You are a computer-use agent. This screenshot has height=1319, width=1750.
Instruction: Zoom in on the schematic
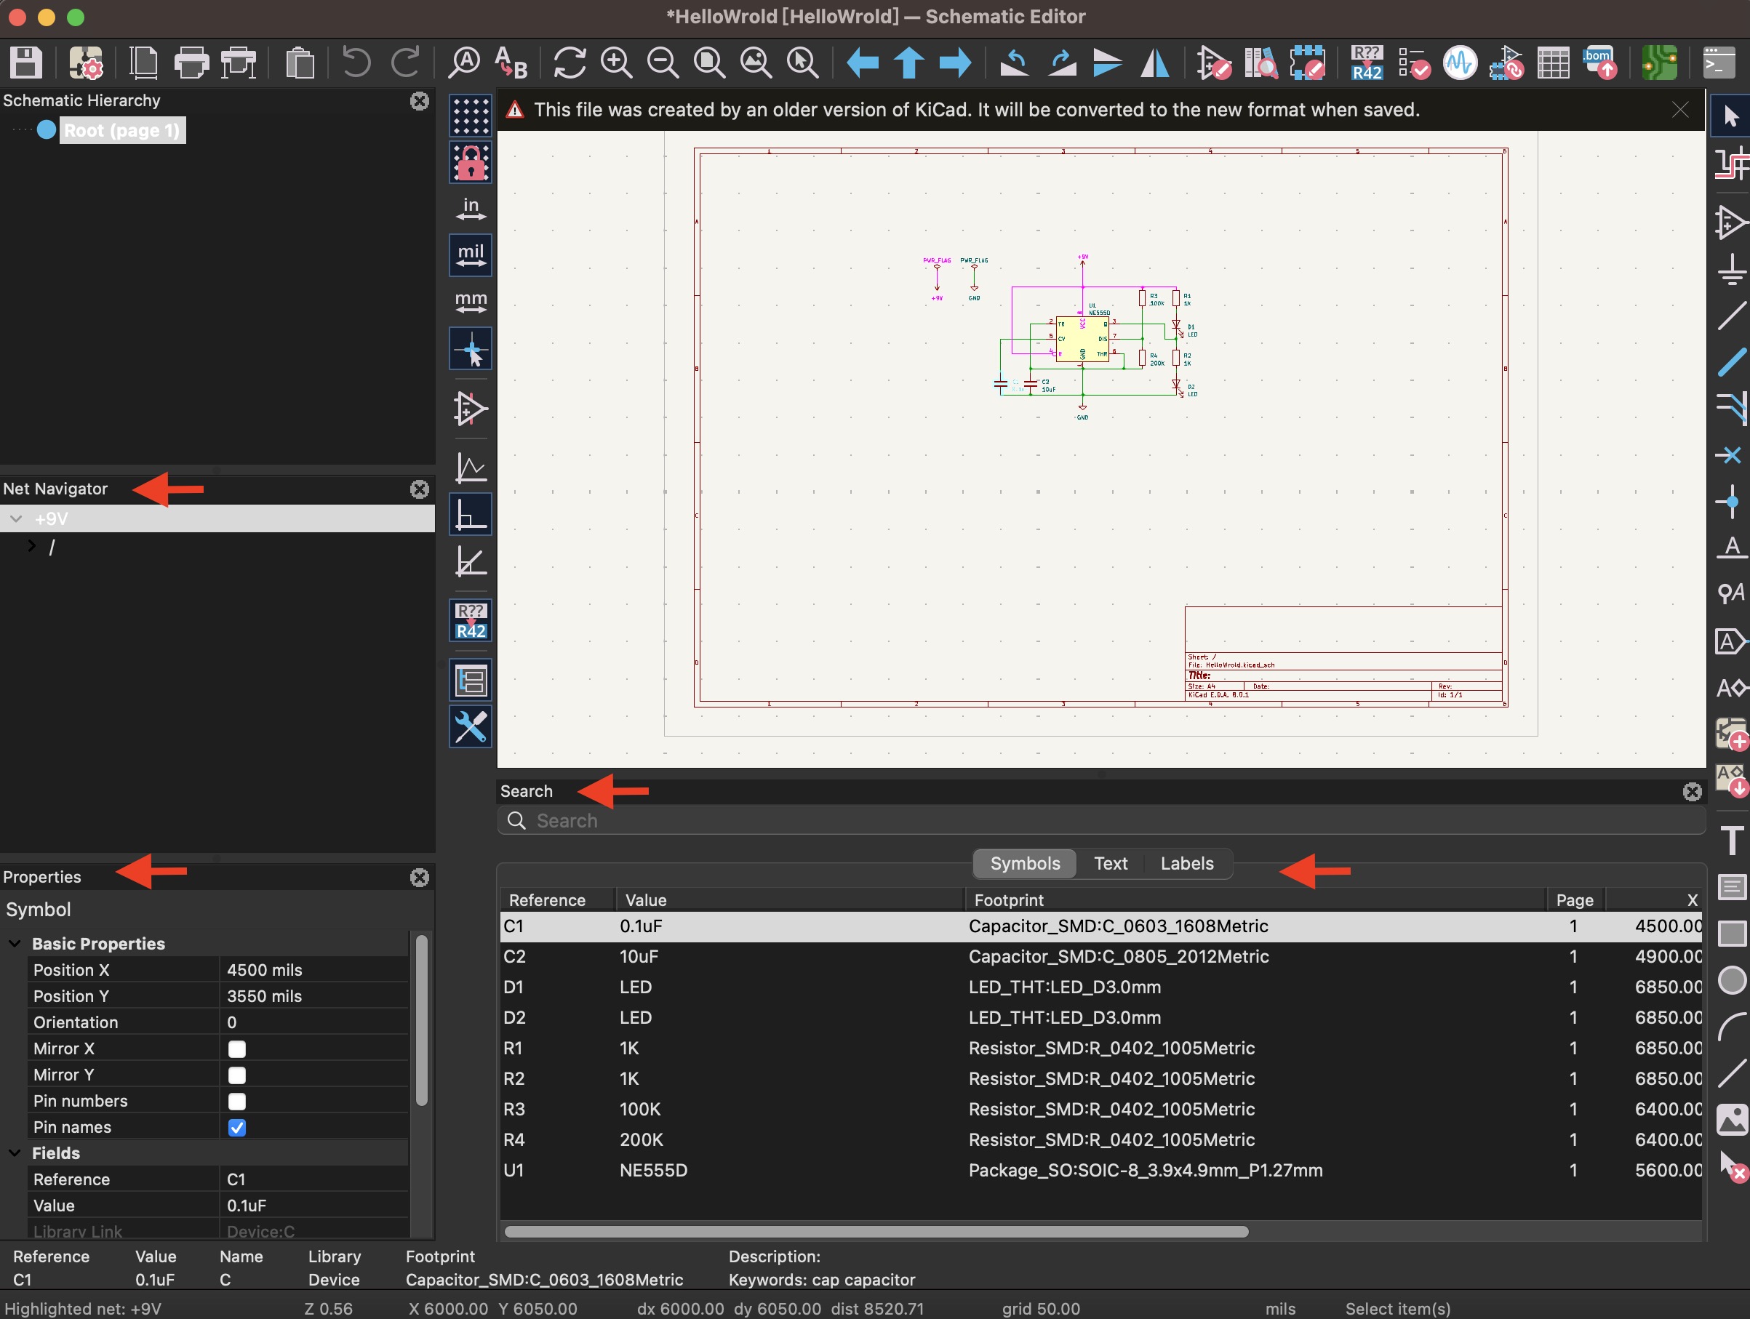[x=616, y=63]
